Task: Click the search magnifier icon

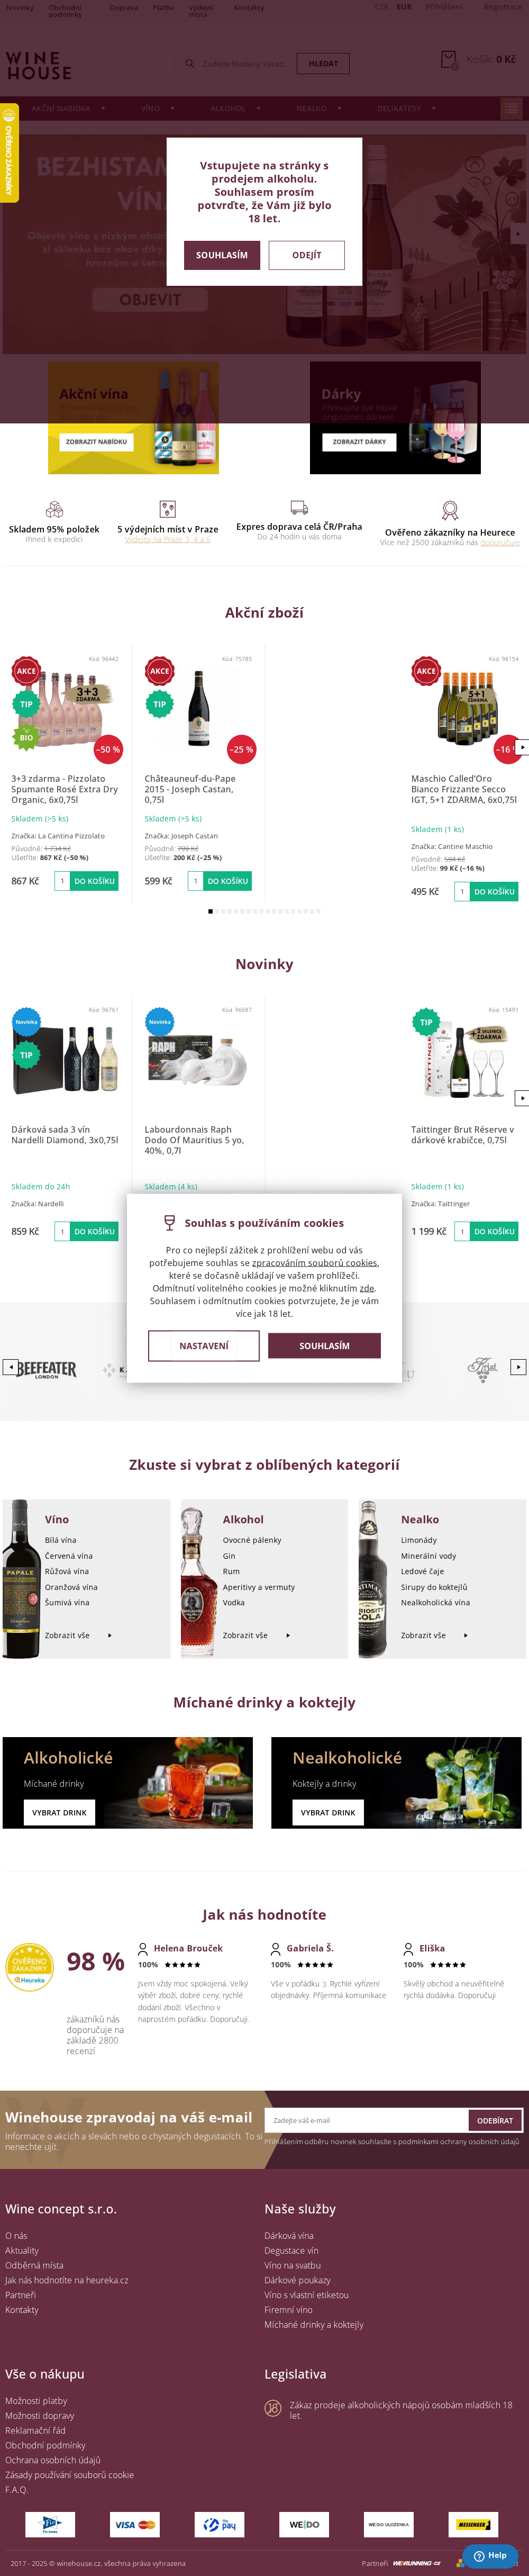Action: click(x=189, y=63)
